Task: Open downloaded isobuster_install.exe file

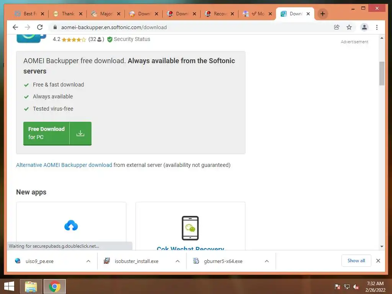Action: pyautogui.click(x=137, y=261)
